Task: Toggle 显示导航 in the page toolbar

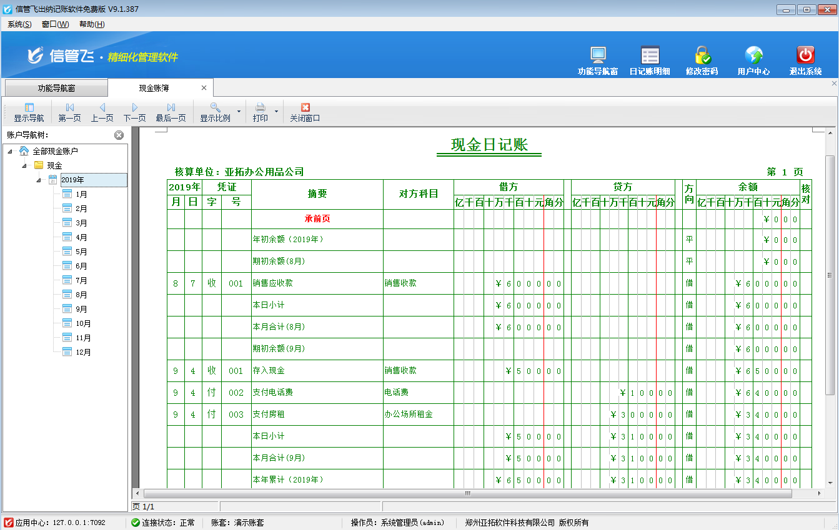Action: (x=27, y=111)
